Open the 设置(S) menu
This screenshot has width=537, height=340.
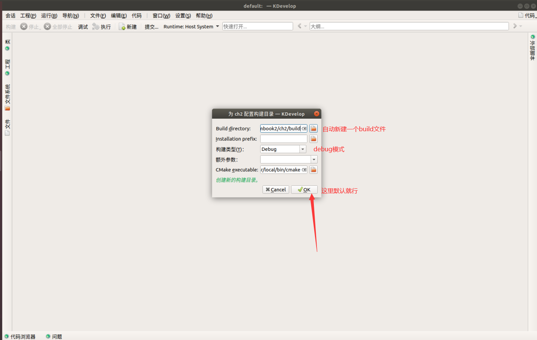coord(183,16)
